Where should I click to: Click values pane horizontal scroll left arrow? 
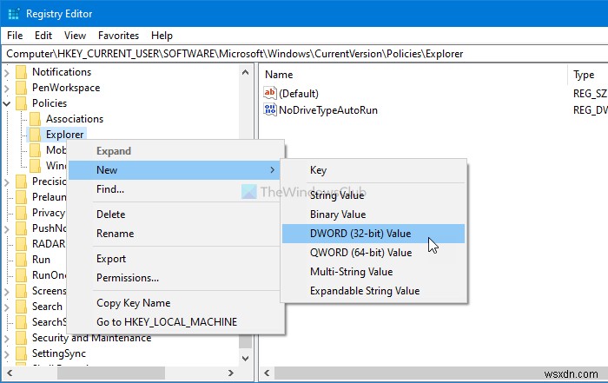267,373
